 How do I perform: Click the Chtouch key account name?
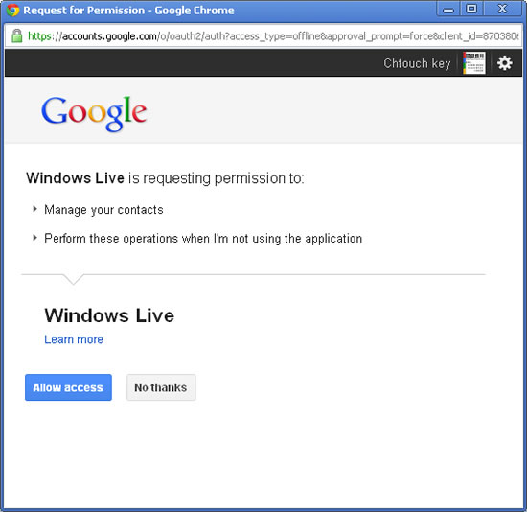417,63
